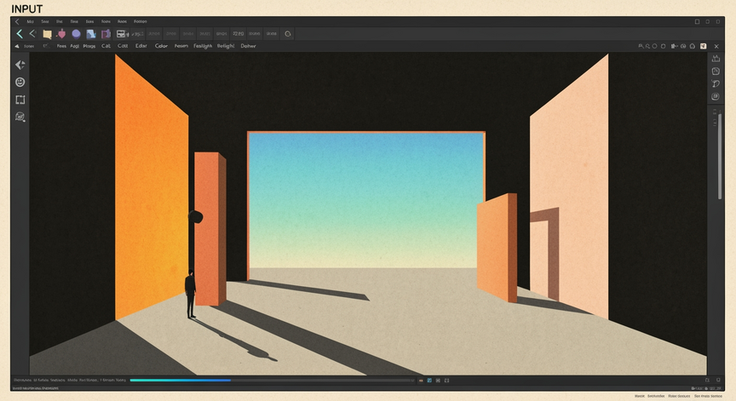Viewport: 736px width, 401px height.
Task: Click the back chevron in the title bar
Action: click(17, 21)
